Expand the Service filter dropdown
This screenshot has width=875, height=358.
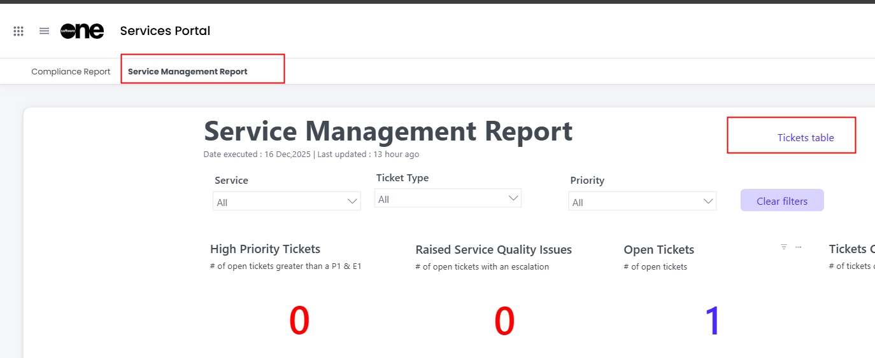pyautogui.click(x=287, y=202)
